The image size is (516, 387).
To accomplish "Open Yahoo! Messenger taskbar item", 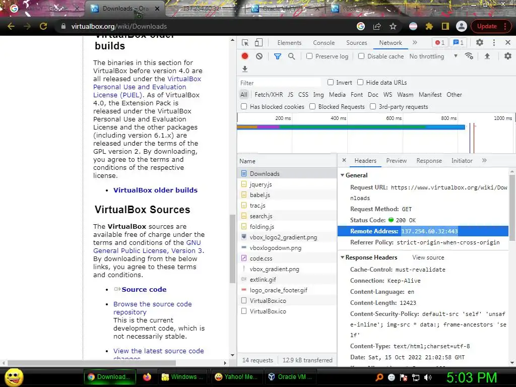I will [236, 377].
